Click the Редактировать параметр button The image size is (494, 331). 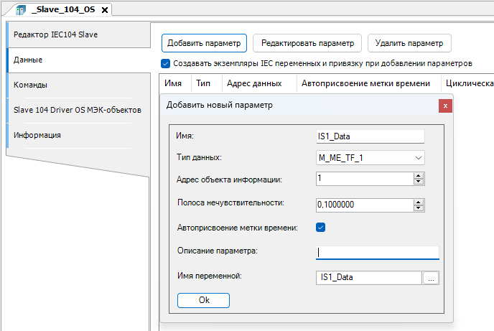[307, 43]
